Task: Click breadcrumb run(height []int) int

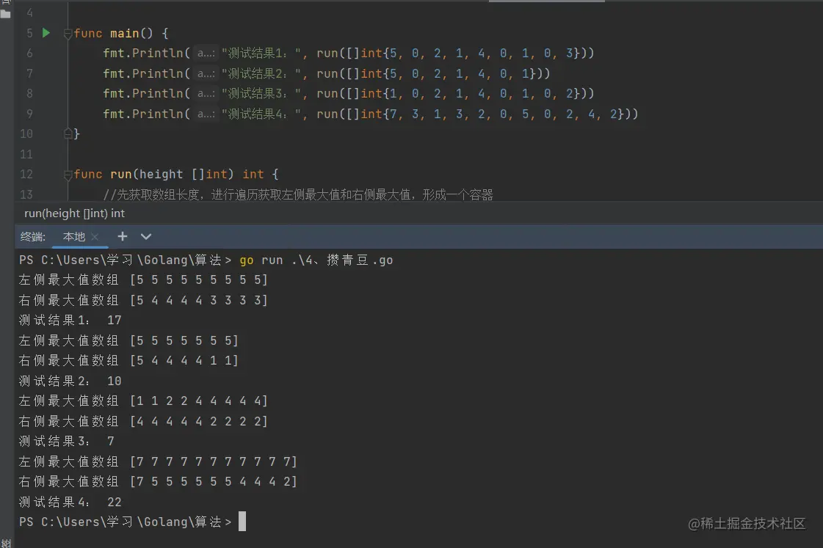Action: click(x=75, y=213)
